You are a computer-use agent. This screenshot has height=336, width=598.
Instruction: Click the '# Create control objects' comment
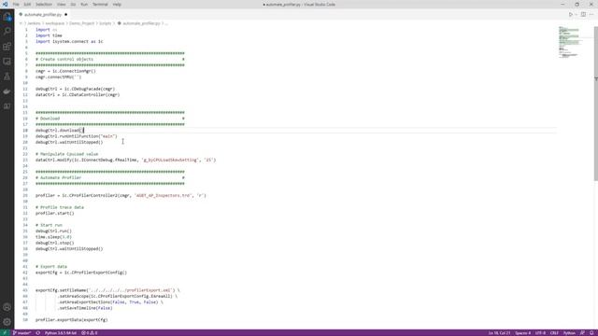coord(64,60)
